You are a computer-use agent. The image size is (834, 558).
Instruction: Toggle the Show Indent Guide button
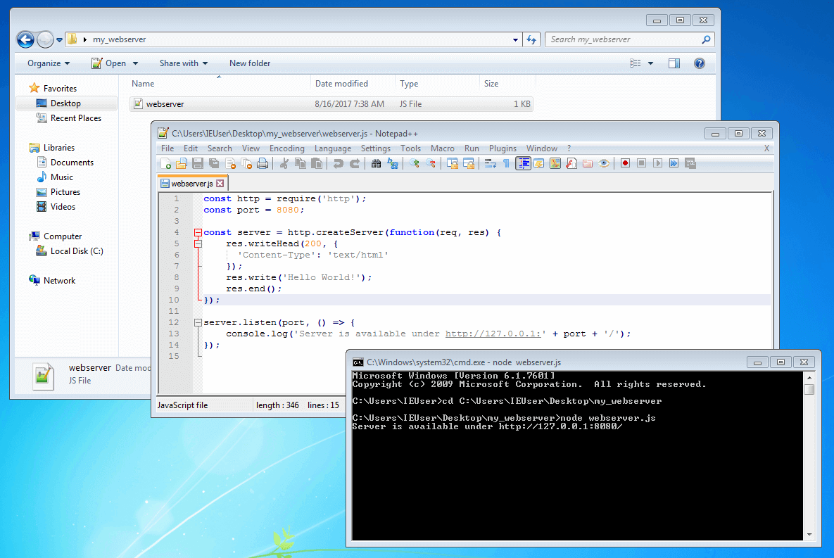[x=524, y=164]
